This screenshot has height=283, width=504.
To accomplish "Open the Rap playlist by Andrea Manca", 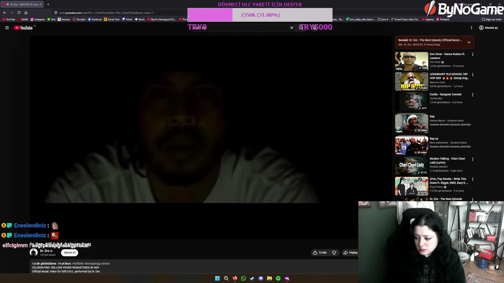I will pos(411,123).
